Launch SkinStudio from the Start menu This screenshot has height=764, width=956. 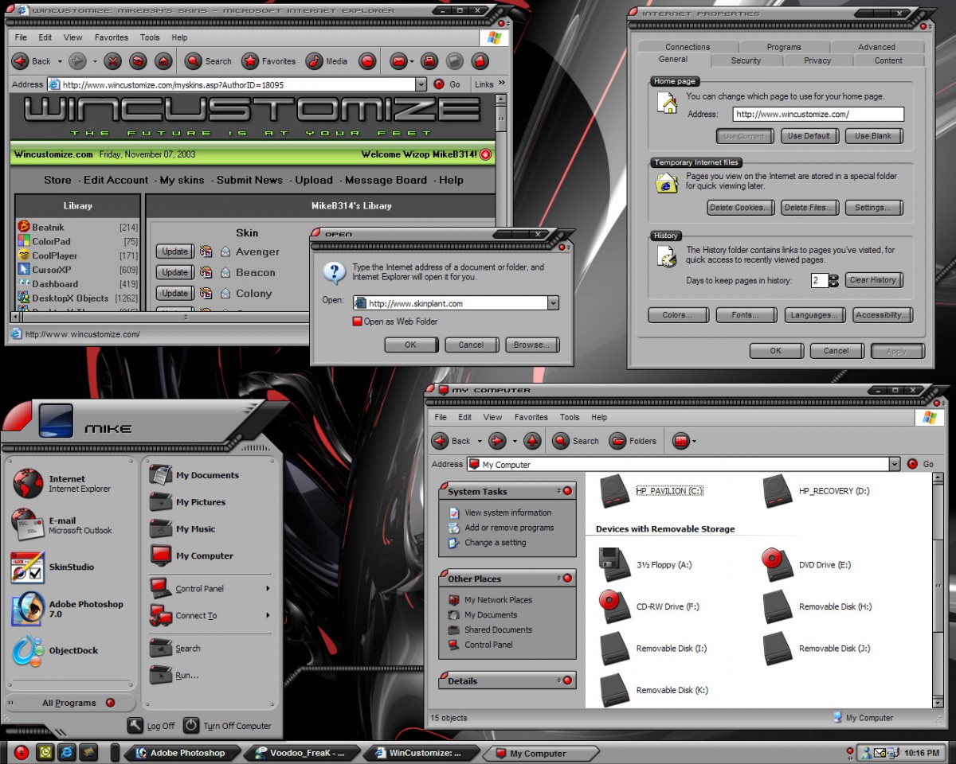[53, 567]
